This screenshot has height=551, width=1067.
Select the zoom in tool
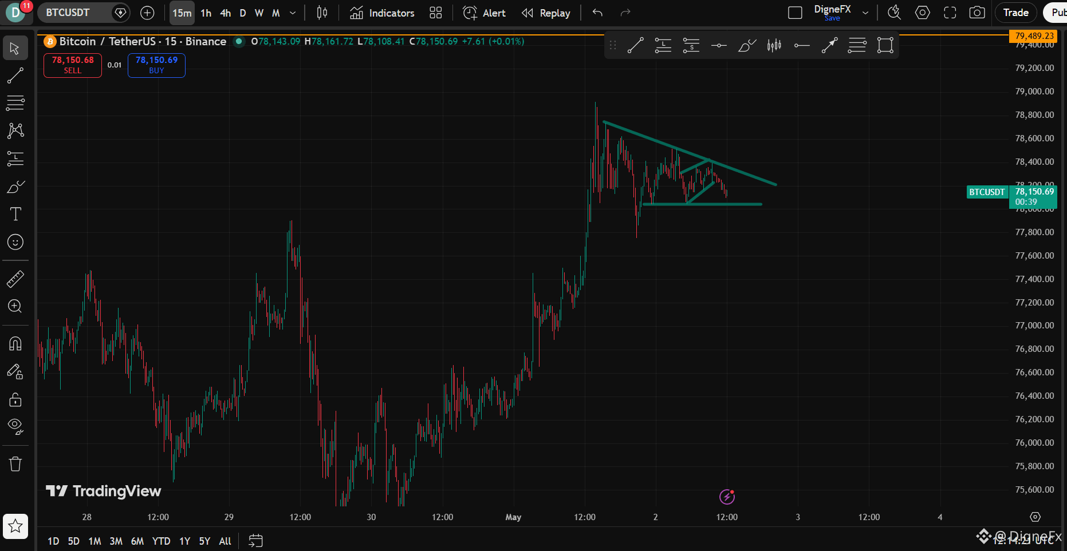(15, 306)
